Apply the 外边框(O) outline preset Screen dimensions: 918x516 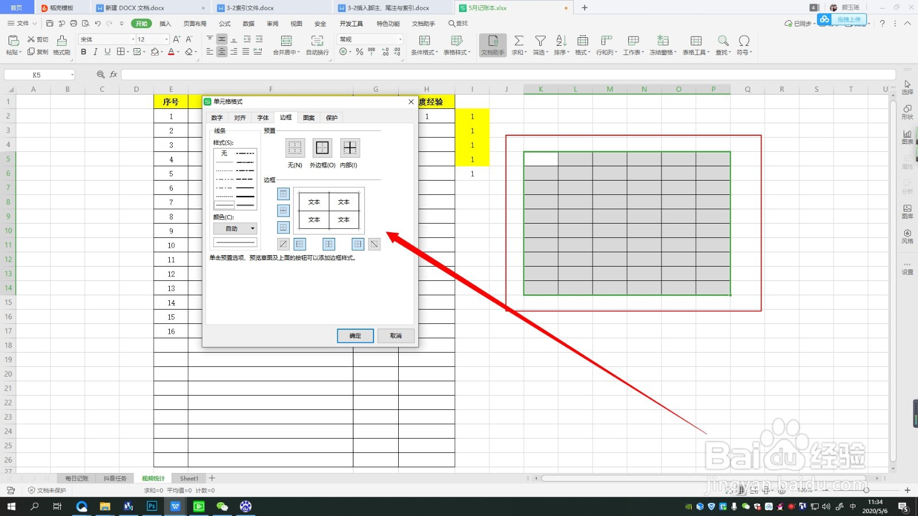click(322, 148)
